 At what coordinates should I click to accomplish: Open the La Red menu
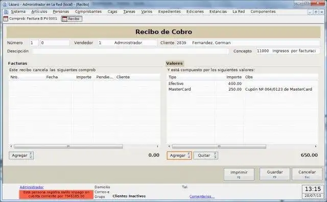(x=239, y=12)
